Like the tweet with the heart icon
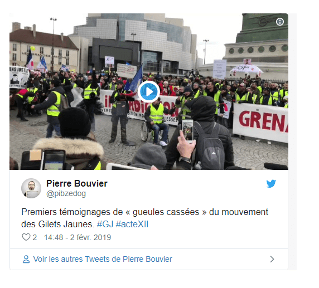The height and width of the screenshot is (288, 319). (26, 237)
